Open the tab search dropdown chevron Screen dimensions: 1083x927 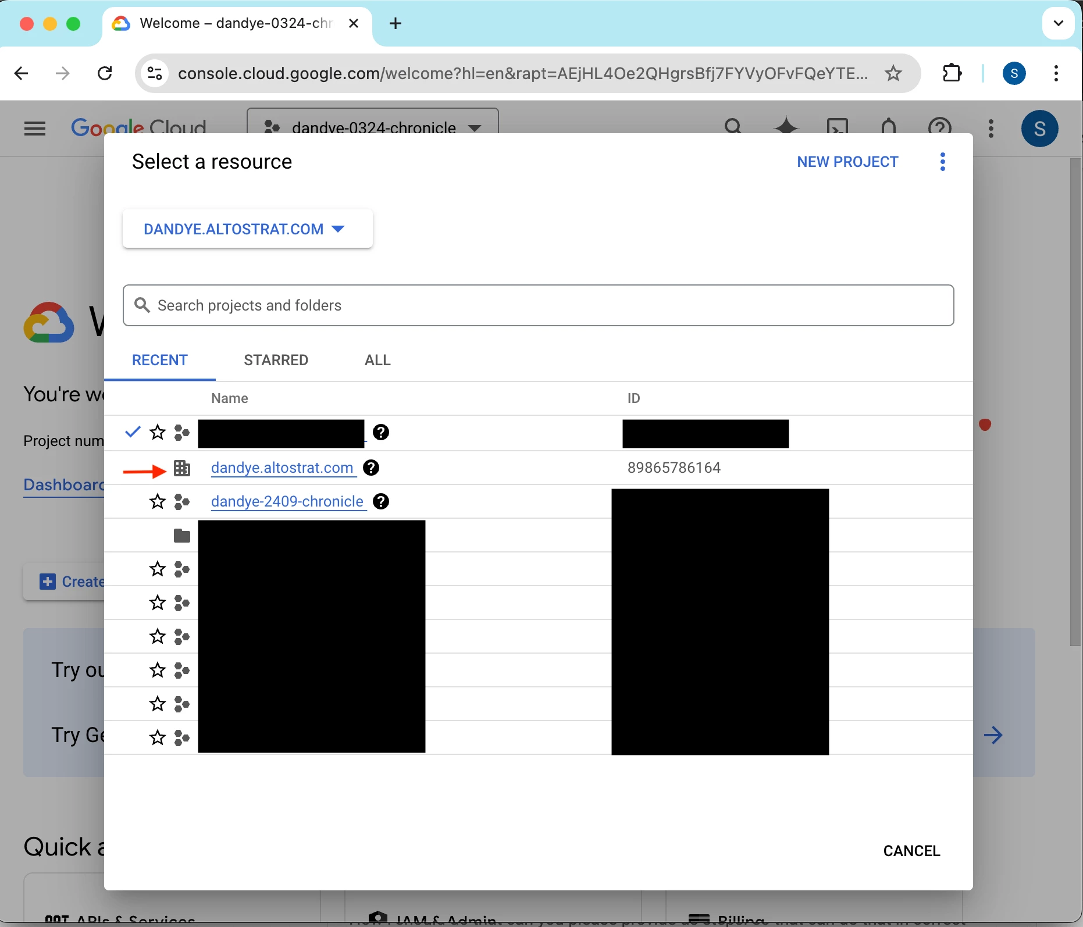coord(1059,23)
